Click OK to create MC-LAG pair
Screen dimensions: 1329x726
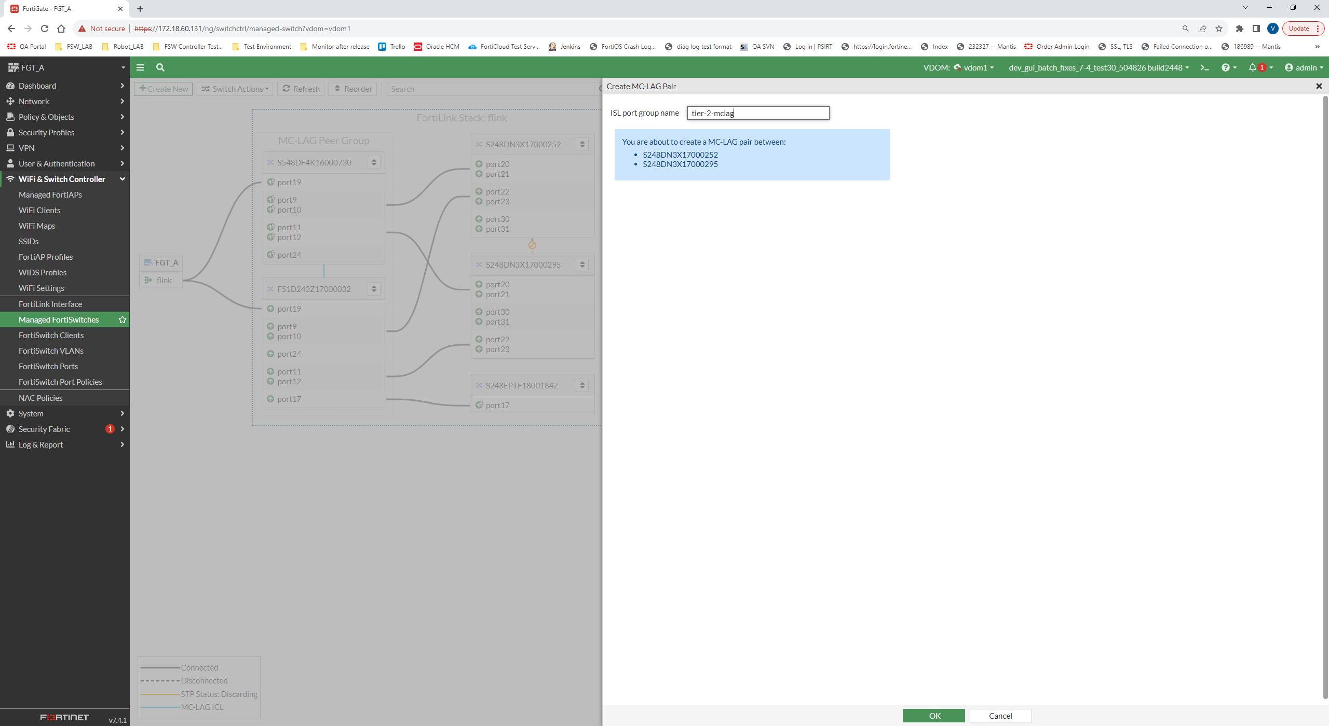(933, 716)
